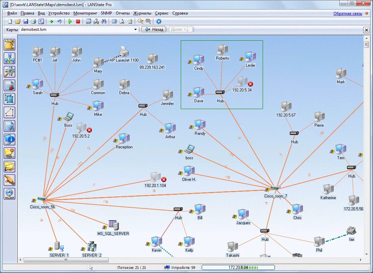Click the overlapping squares area sidebar icon
This screenshot has width=373, height=273.
[x=9, y=99]
